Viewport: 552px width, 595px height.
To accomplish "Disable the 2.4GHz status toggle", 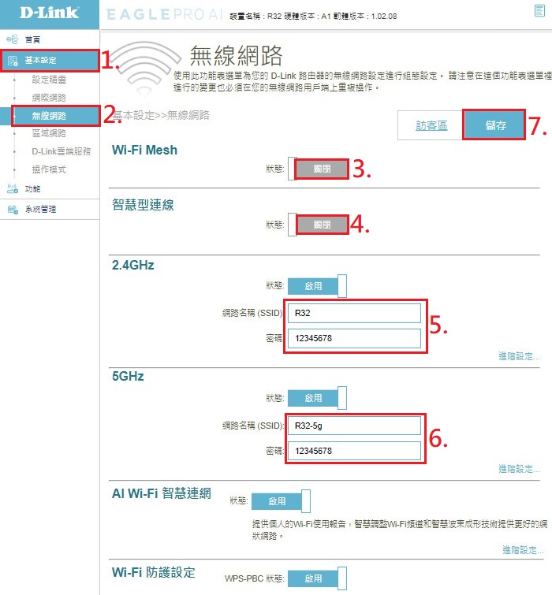I will pyautogui.click(x=317, y=286).
